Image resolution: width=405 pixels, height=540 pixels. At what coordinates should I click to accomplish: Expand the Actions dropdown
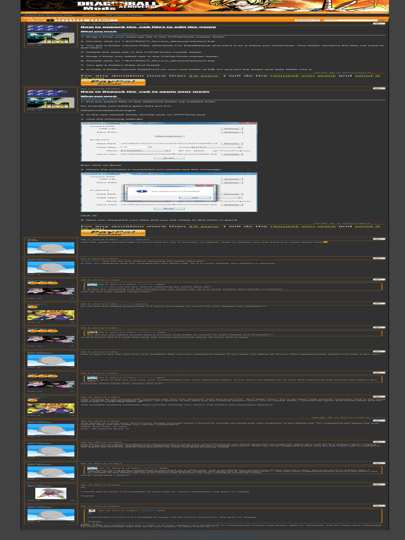click(307, 21)
